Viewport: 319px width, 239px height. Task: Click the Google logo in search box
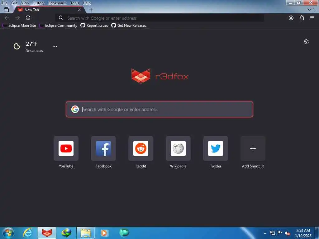[75, 109]
